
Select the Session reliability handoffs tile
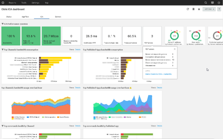(71, 36)
